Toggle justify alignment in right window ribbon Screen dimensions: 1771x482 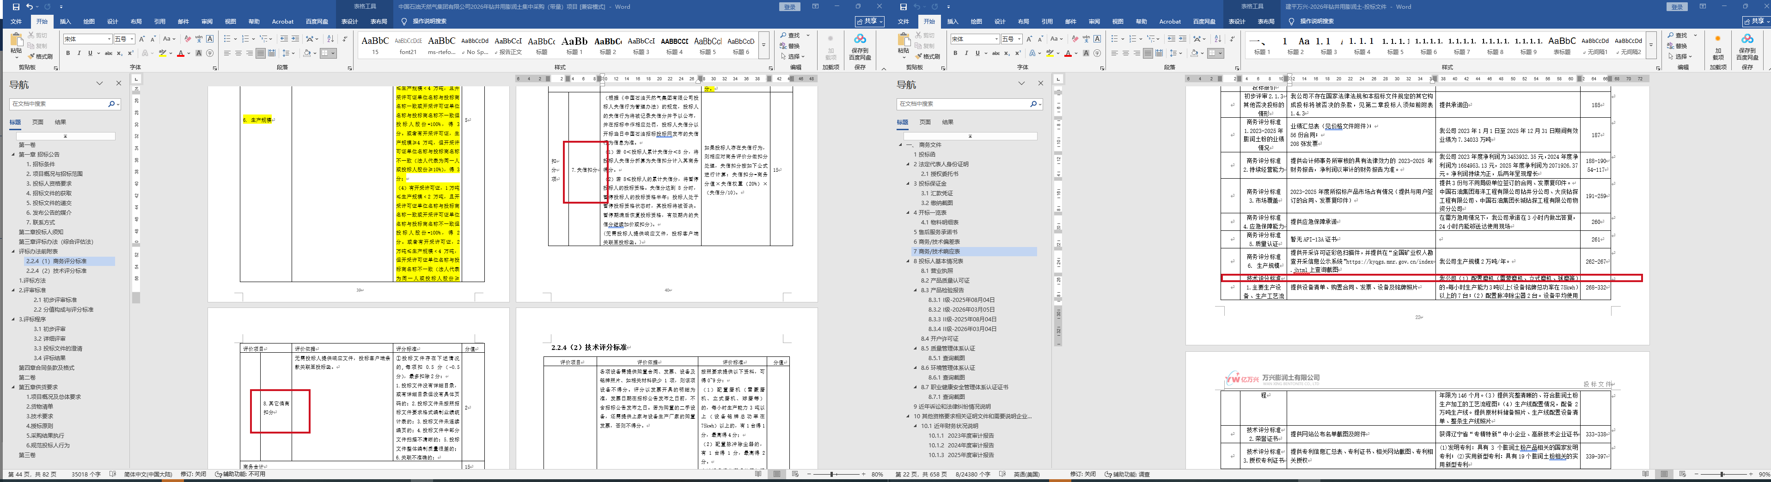click(1148, 54)
